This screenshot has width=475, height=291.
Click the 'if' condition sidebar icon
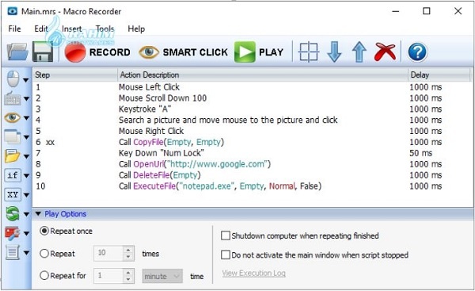click(x=13, y=175)
